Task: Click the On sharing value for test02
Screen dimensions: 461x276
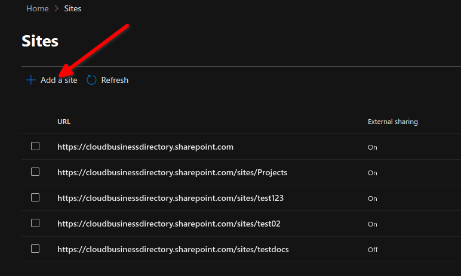Action: tap(372, 224)
